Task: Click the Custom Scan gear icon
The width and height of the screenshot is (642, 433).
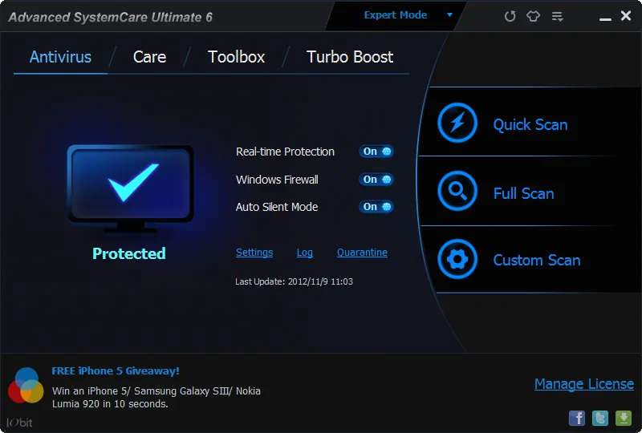Action: coord(457,259)
